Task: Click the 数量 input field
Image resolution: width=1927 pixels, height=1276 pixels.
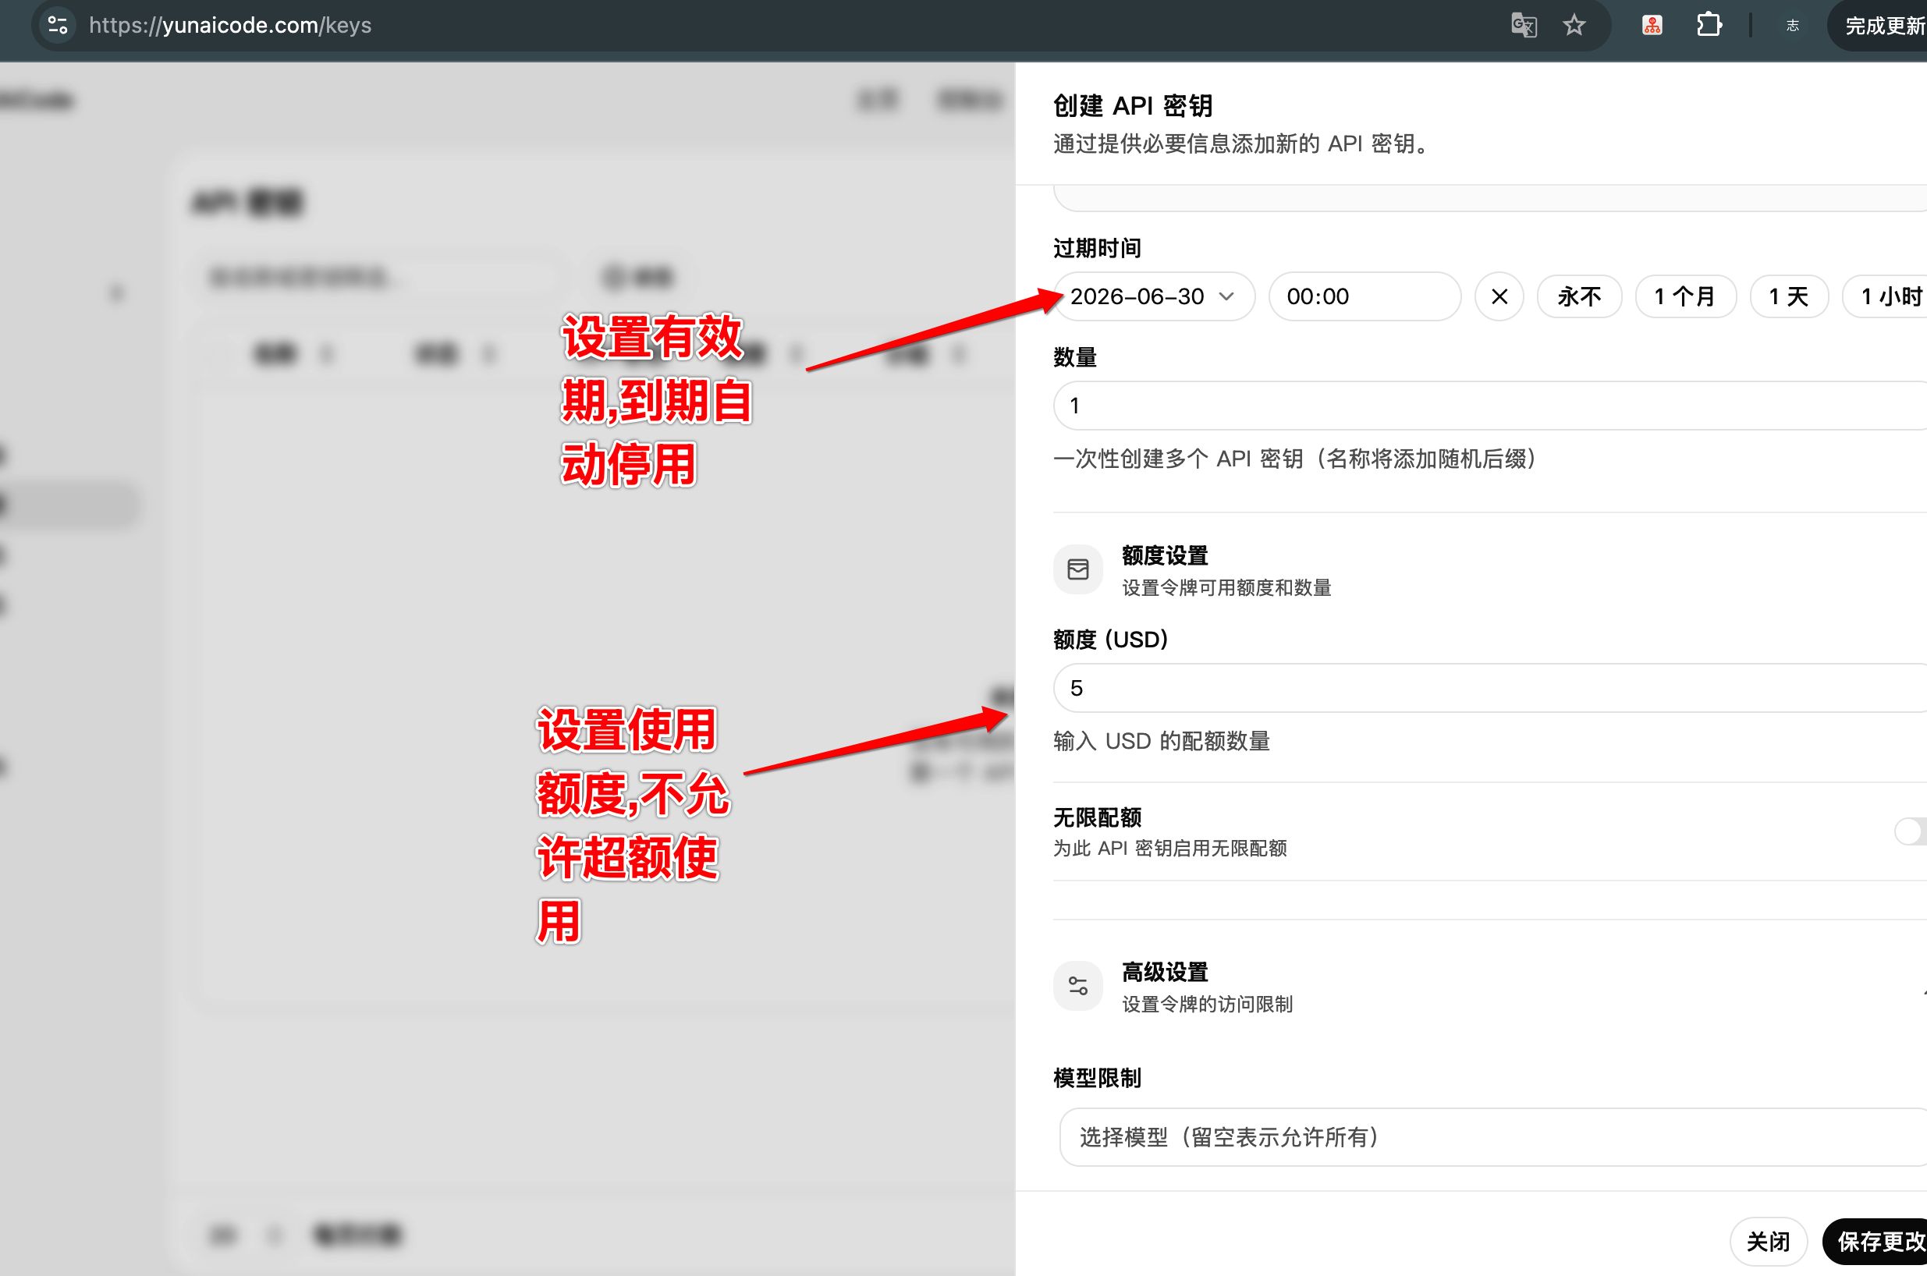Action: (x=1489, y=406)
